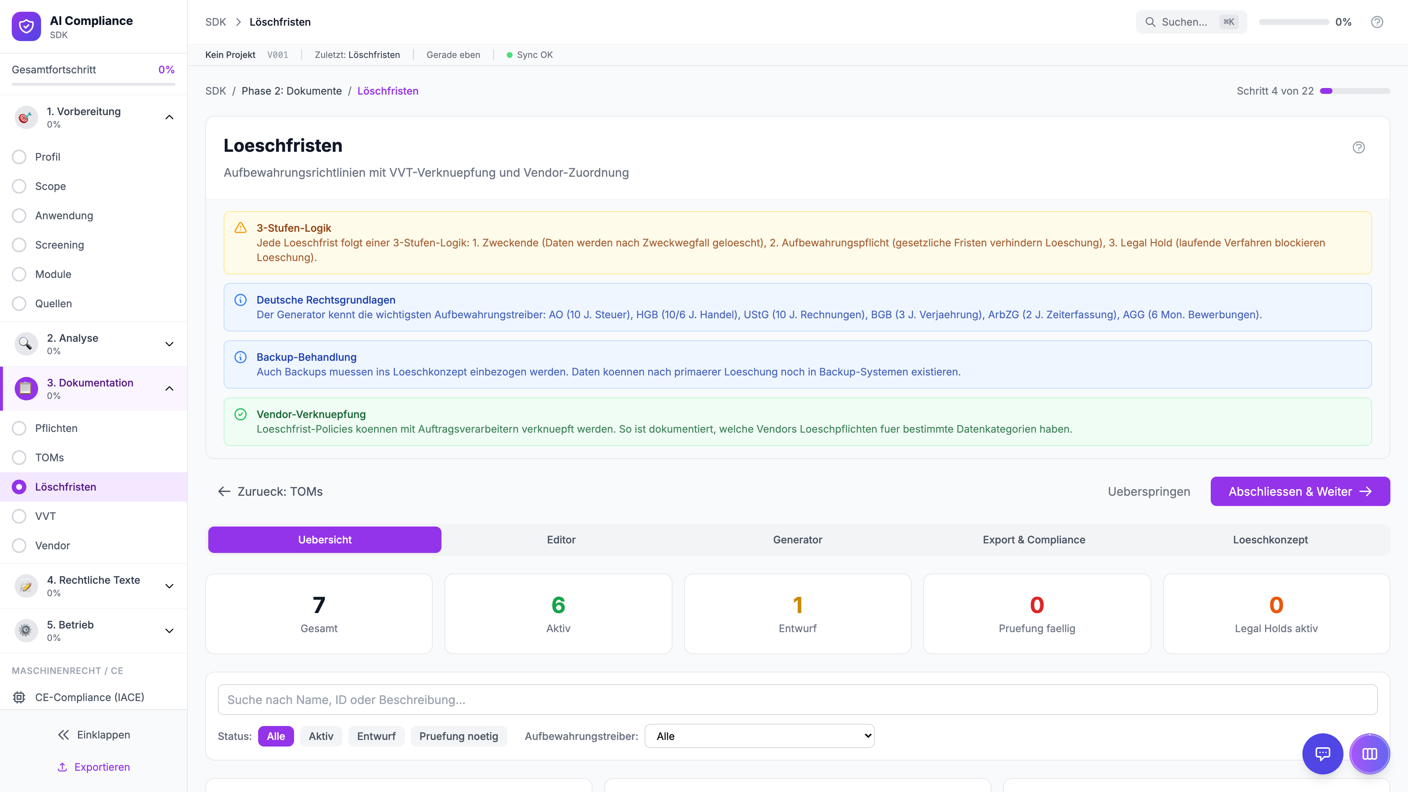Click the help icon beside Loeschfristen title
Viewport: 1408px width, 792px height.
click(1358, 147)
